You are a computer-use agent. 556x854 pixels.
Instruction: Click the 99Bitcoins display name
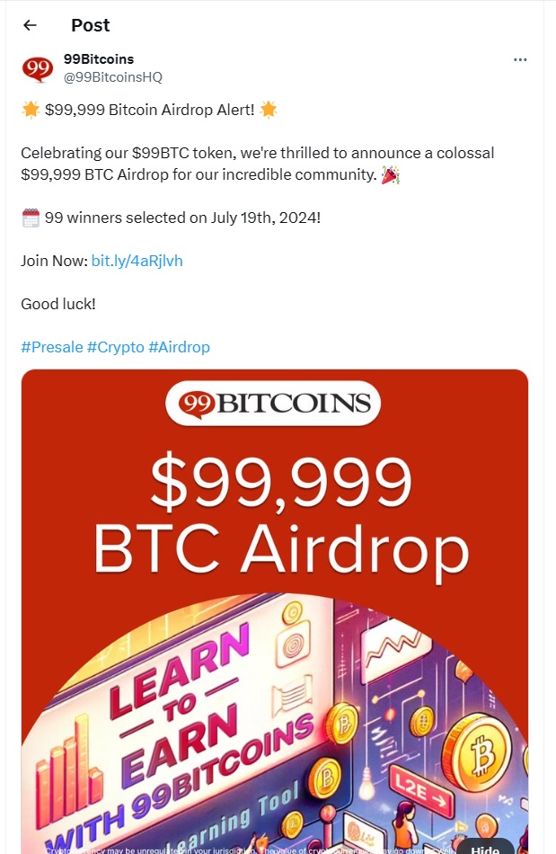[99, 59]
